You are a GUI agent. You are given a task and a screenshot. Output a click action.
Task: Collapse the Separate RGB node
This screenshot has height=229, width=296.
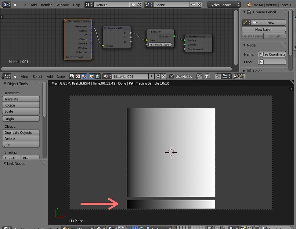105,28
